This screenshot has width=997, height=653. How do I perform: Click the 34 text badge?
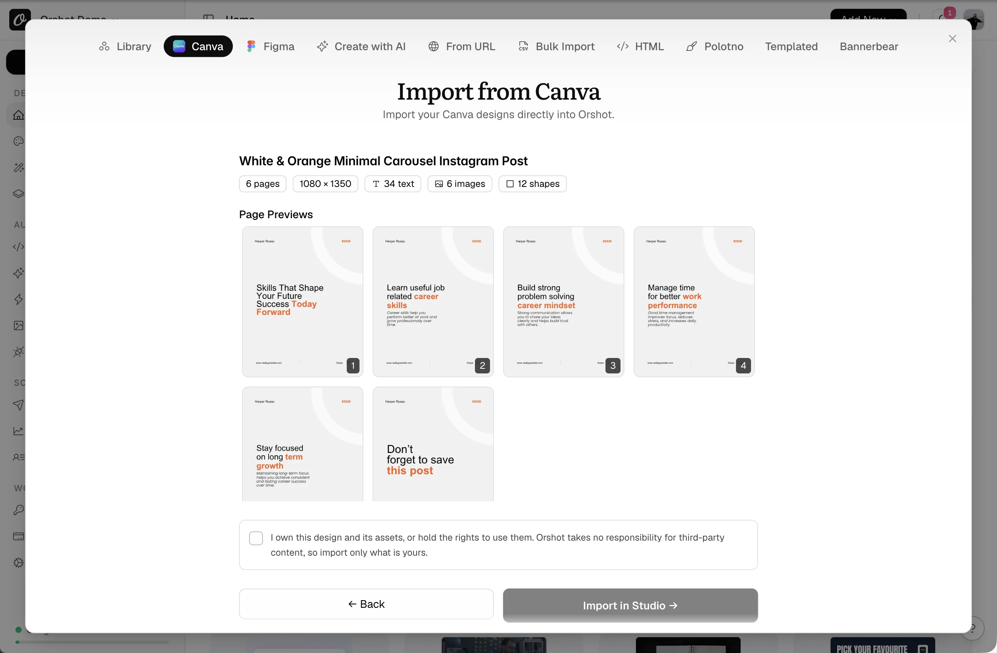(393, 184)
